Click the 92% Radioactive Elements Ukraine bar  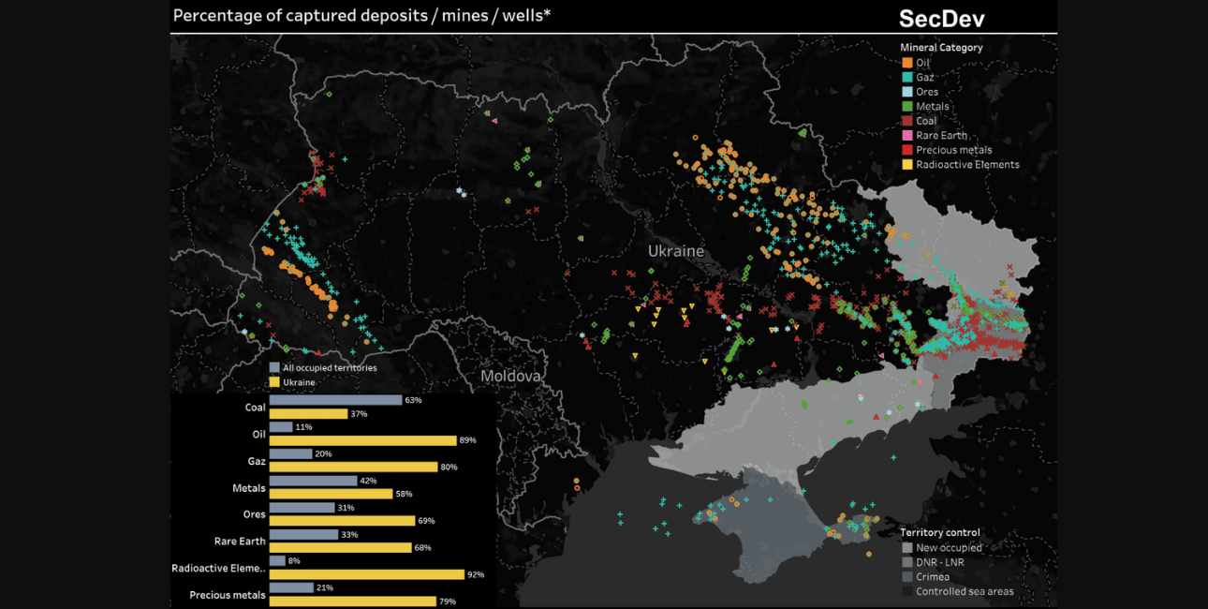[x=366, y=574]
